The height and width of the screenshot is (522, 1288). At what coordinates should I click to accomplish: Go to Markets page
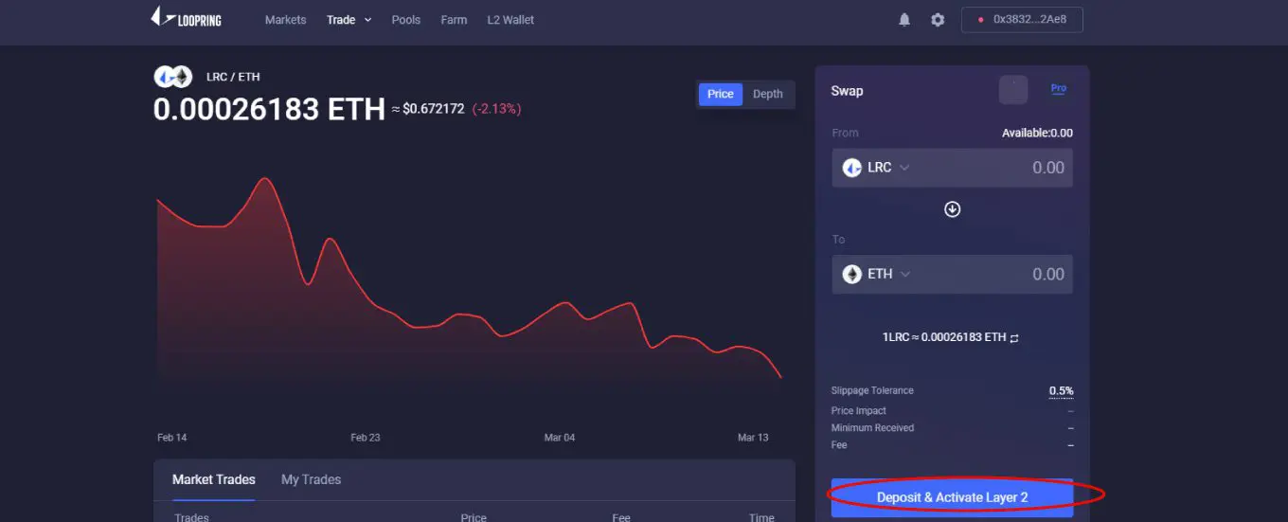click(x=286, y=20)
